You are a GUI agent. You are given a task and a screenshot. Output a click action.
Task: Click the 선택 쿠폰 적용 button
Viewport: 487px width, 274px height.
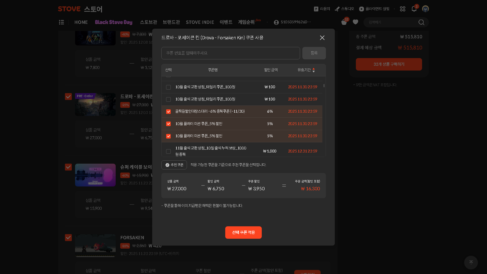pos(243,232)
